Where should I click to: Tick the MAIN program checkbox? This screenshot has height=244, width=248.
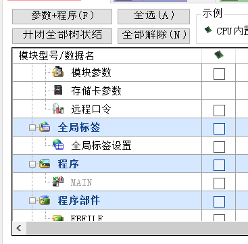[219, 183]
